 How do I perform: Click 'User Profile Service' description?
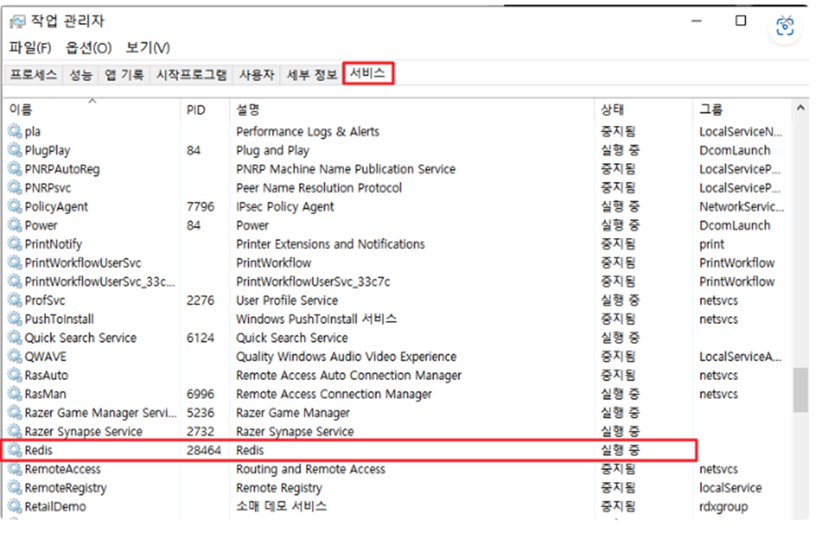287,300
